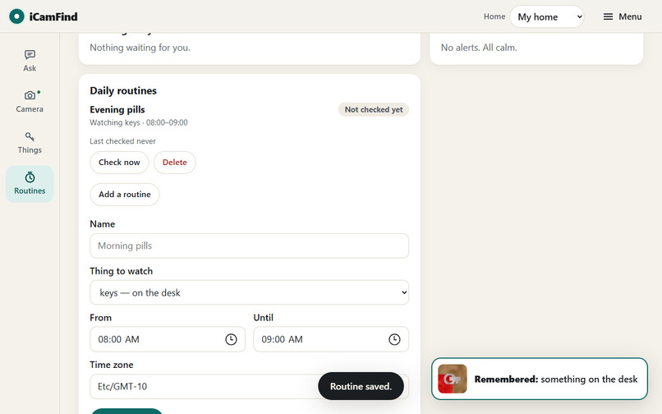Click the Watching keys 08:00–09:00 text
The image size is (662, 414).
(139, 122)
